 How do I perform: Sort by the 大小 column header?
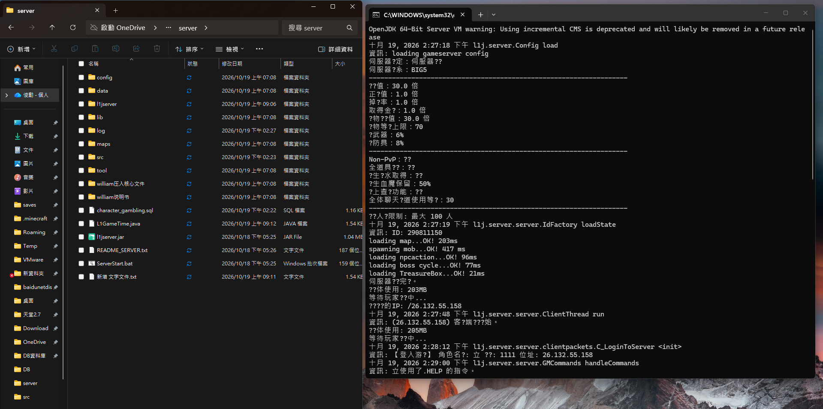pos(347,64)
